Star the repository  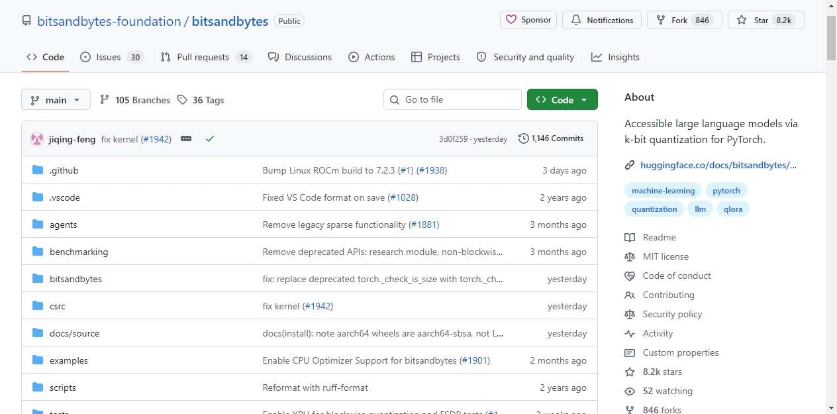click(766, 20)
